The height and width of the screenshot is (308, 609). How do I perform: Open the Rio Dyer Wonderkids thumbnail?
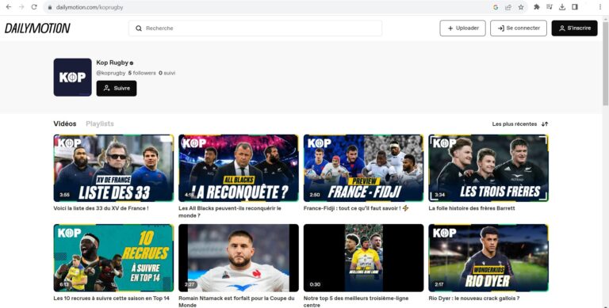click(x=488, y=258)
